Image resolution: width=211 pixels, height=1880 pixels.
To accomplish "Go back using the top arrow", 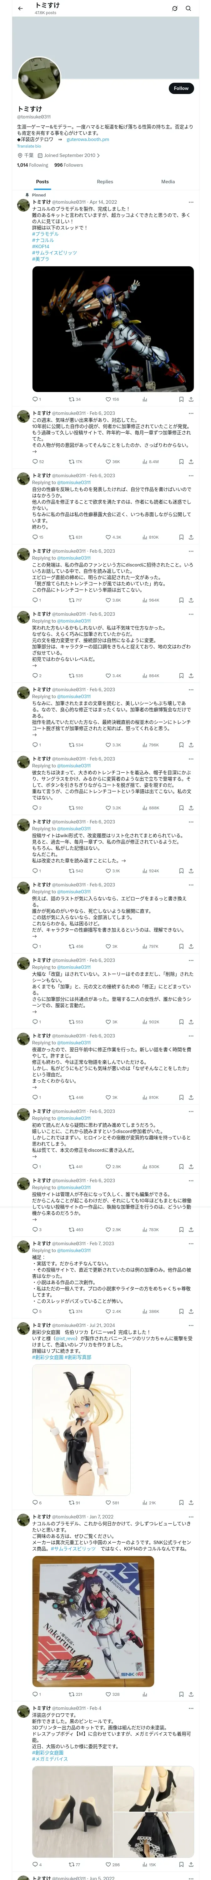I will 20,9.
